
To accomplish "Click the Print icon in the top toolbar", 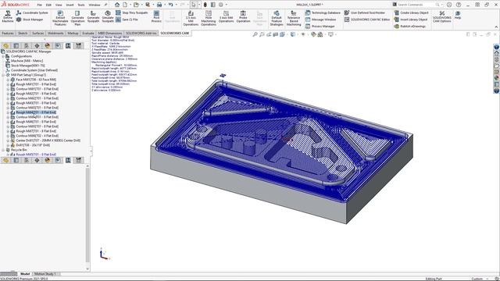I will point(159,5).
